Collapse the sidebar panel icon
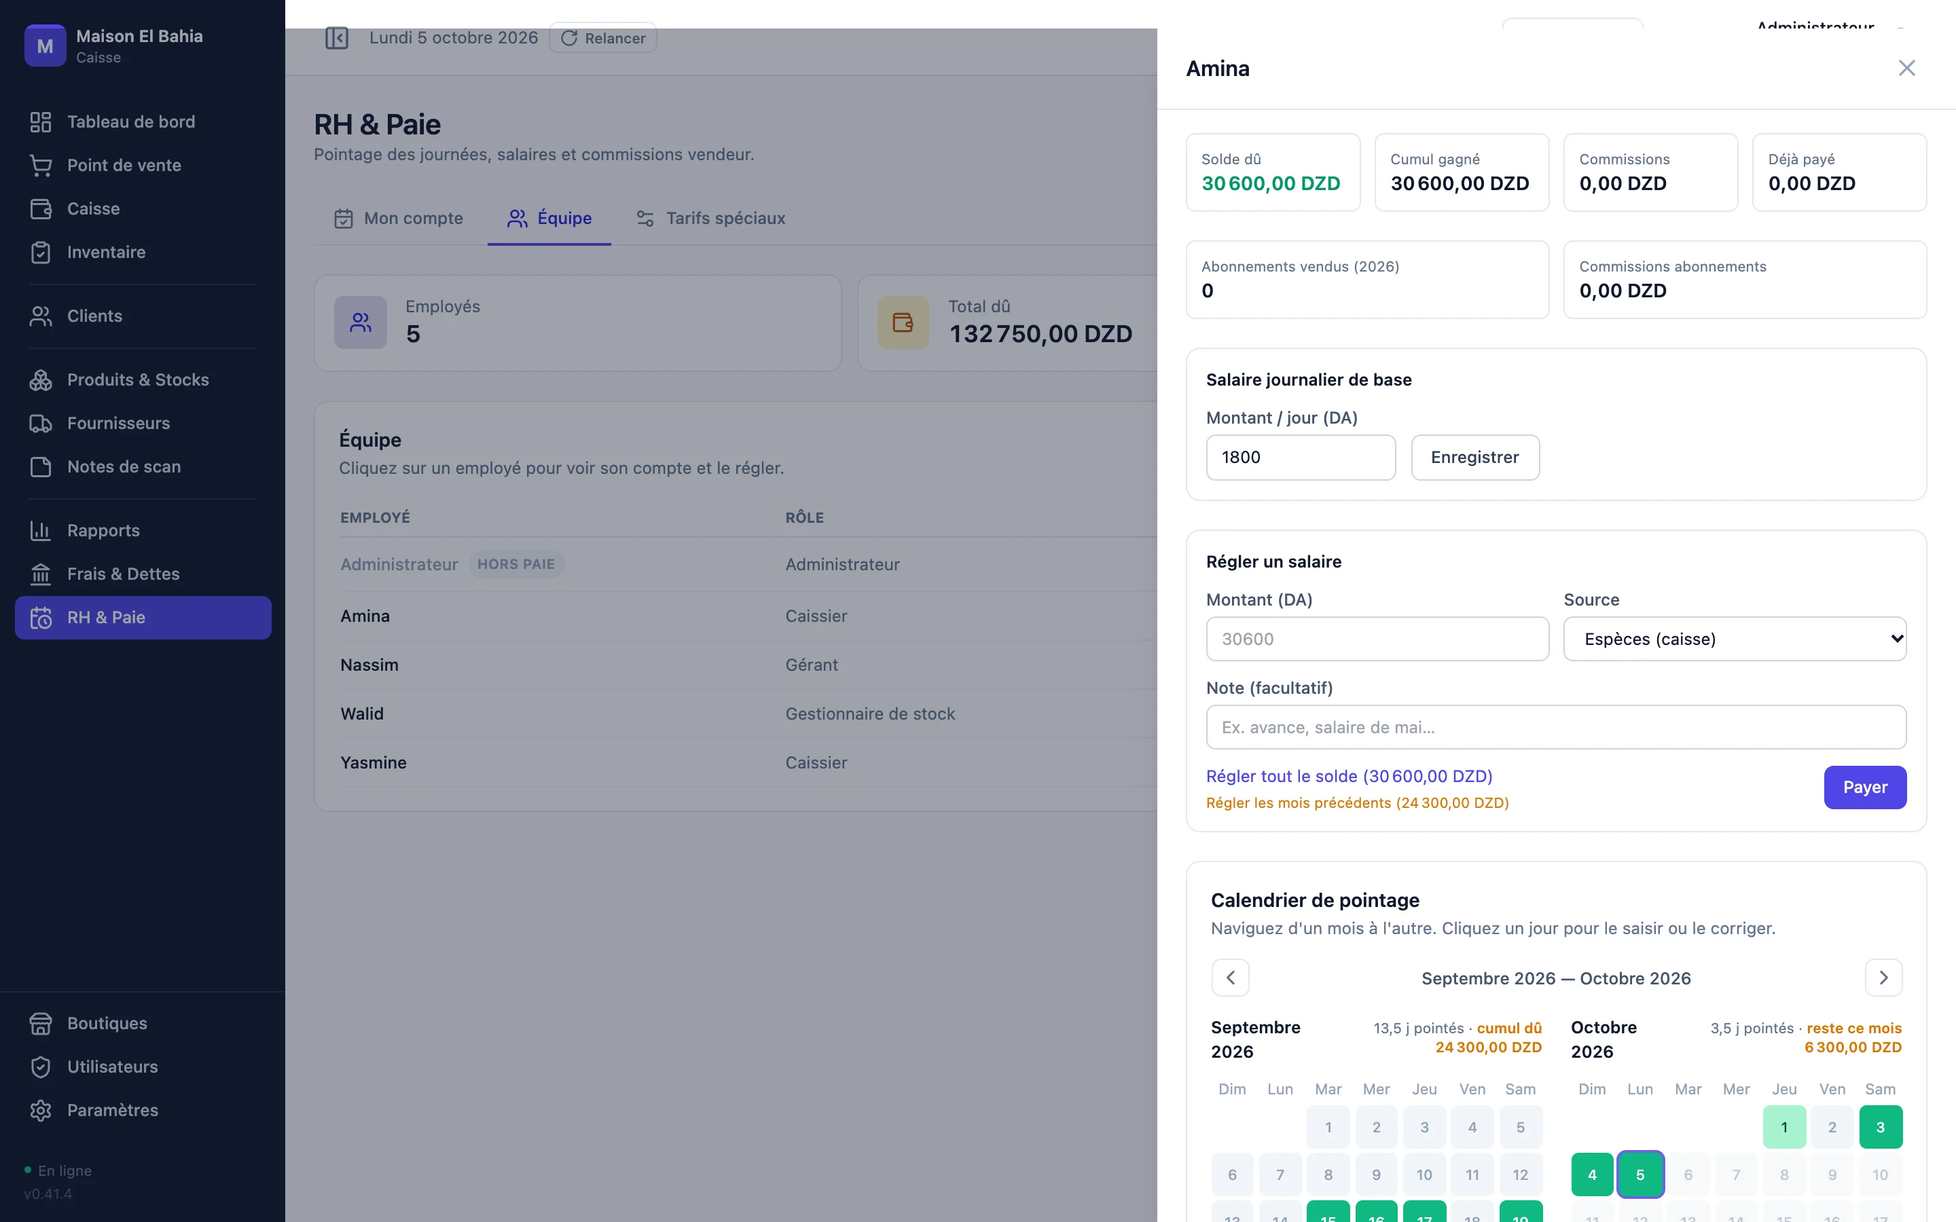Image resolution: width=1956 pixels, height=1222 pixels. click(x=336, y=38)
